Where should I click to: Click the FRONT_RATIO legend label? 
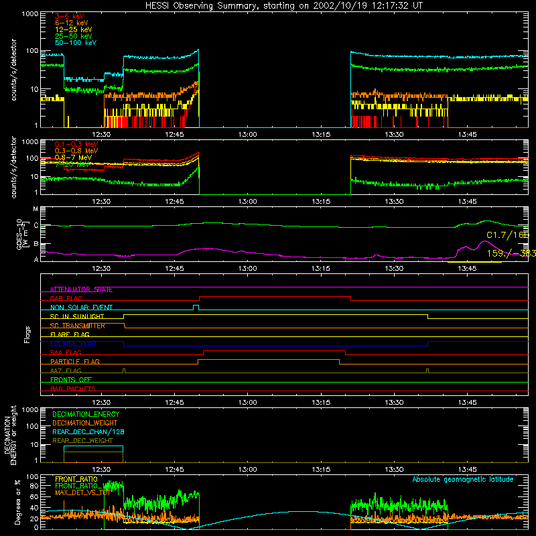[76, 479]
